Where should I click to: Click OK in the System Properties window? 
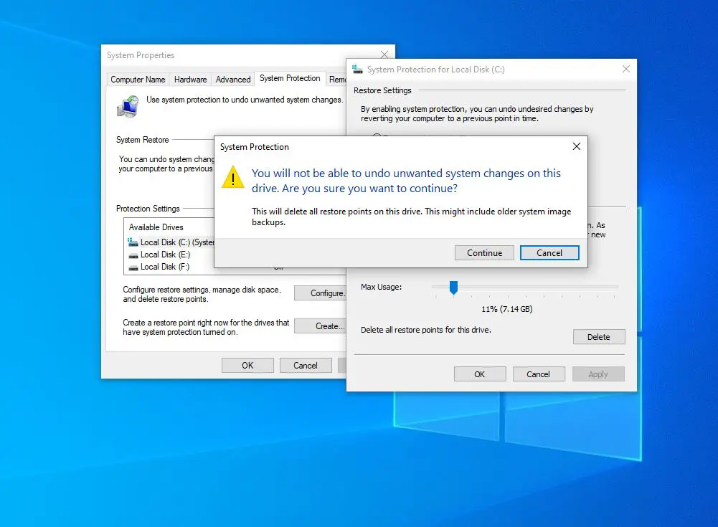coord(247,365)
